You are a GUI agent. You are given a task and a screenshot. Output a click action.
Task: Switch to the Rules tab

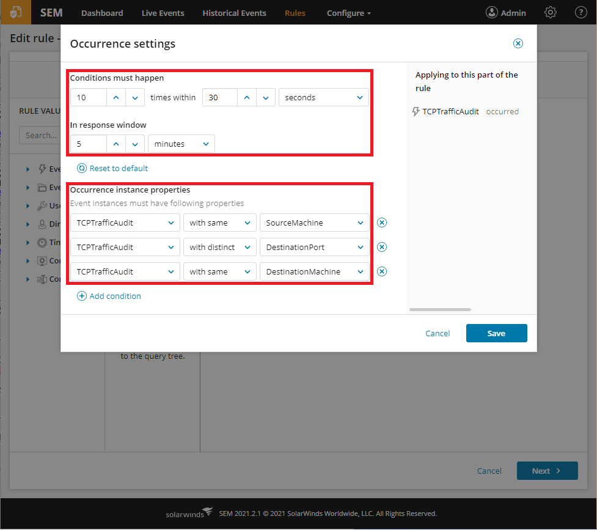[295, 13]
